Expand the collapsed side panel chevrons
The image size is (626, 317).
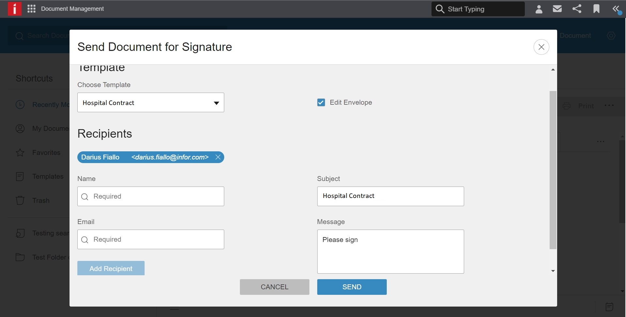[616, 9]
